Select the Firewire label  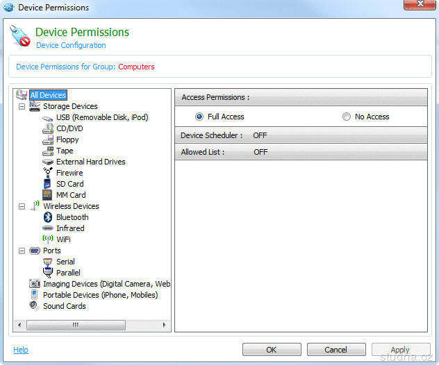[69, 173]
